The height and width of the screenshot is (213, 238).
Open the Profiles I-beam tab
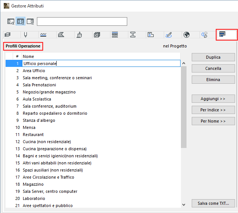(133, 35)
